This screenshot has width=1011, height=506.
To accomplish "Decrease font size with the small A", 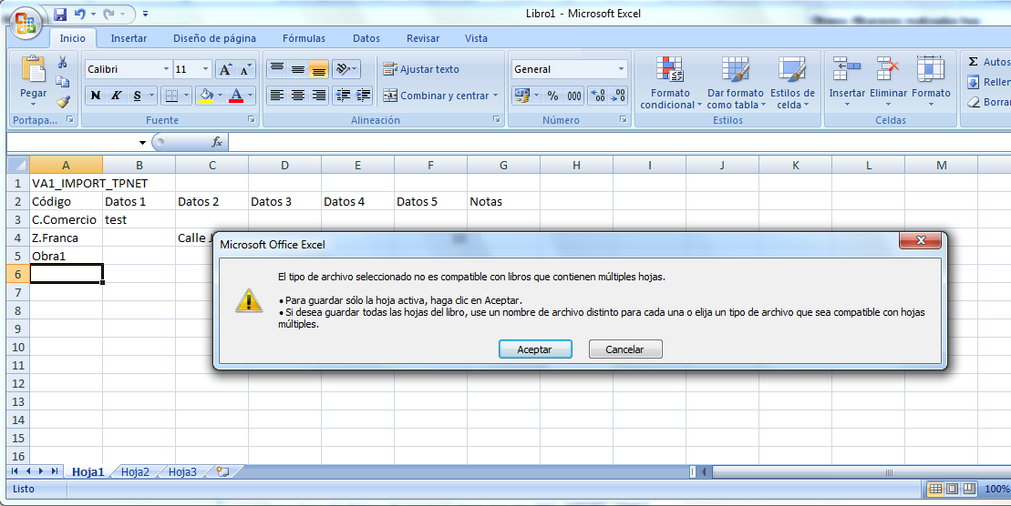I will (245, 69).
